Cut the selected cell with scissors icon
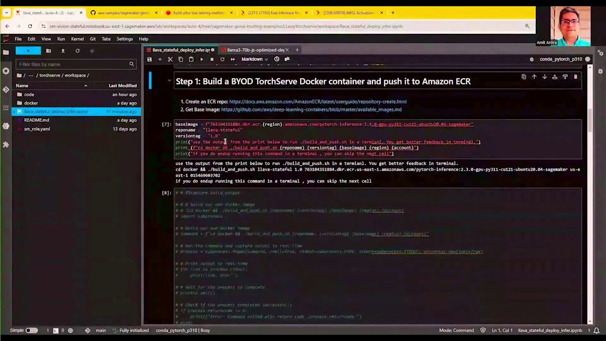The width and height of the screenshot is (606, 341). point(170,59)
